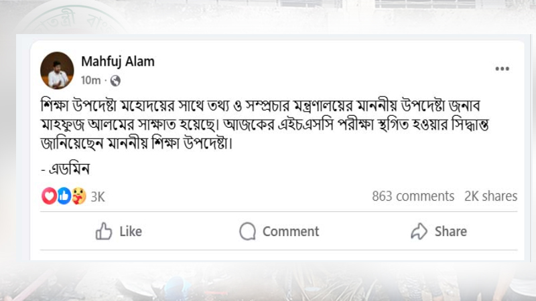Click the red heart love reaction icon

(x=49, y=196)
